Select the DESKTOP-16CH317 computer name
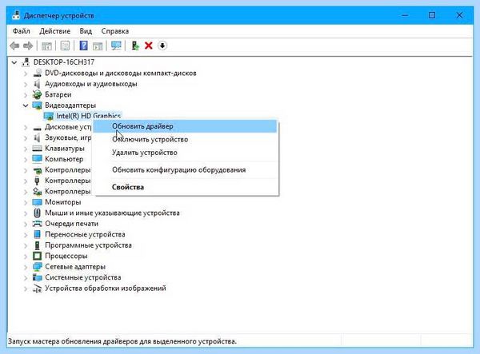The image size is (480, 354). 64,62
